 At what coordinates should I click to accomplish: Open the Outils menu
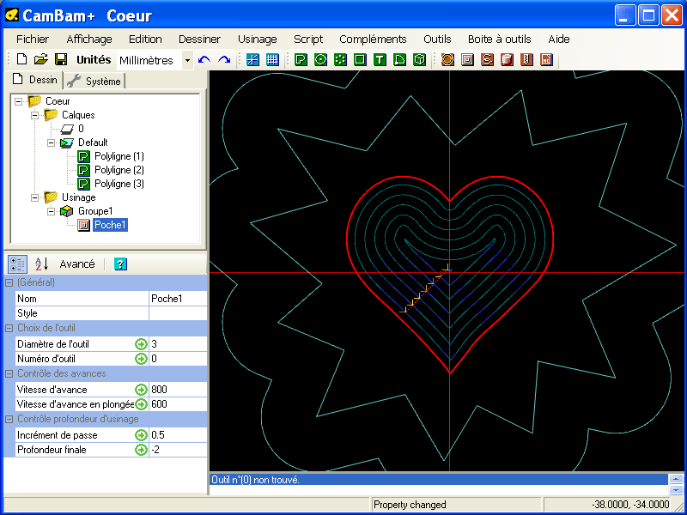point(437,39)
